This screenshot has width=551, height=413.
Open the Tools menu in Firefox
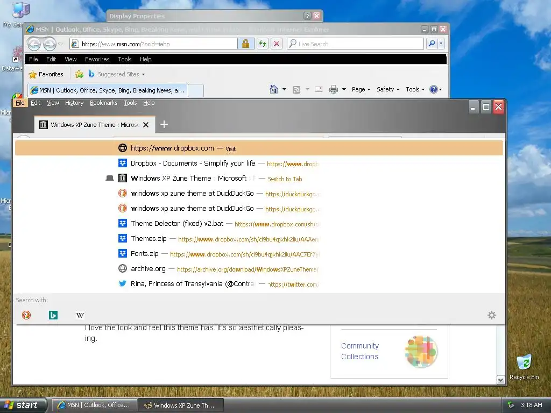click(x=130, y=103)
